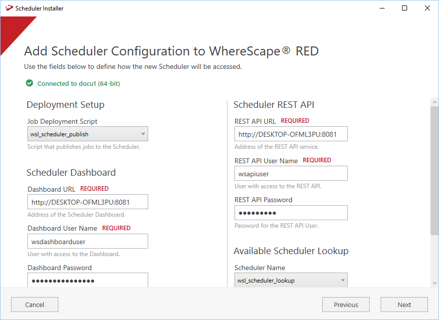The width and height of the screenshot is (439, 320).
Task: Expand the Scheduler Name dropdown
Action: tap(291, 280)
